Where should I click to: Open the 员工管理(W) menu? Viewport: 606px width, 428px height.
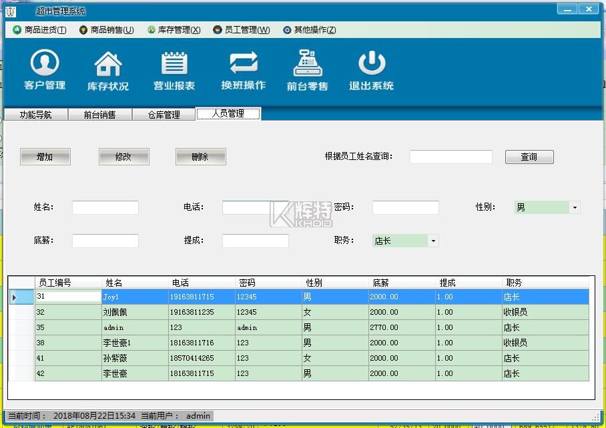[x=242, y=30]
